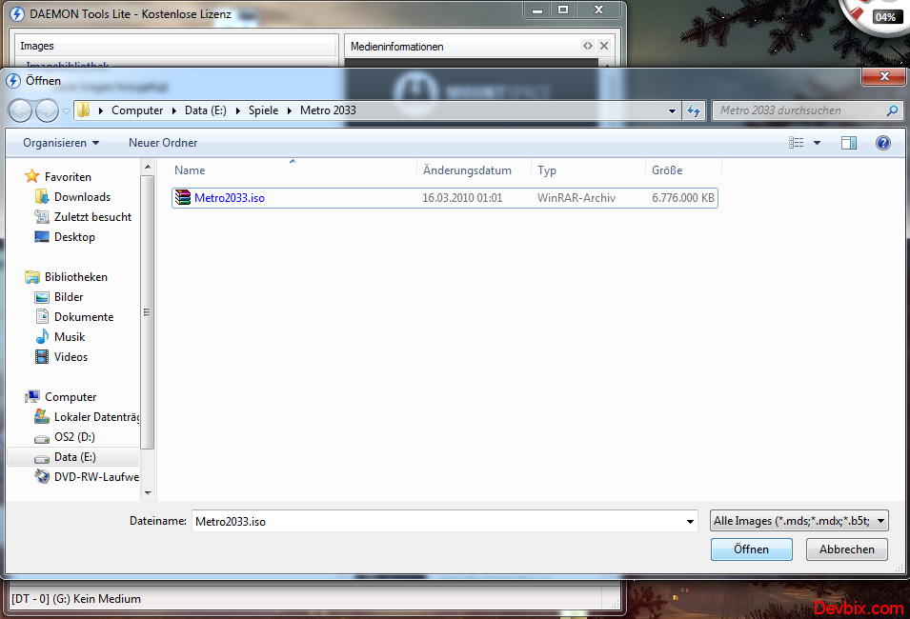Screen dimensions: 910x619
Task: Click the Videos film icon
Action: pyautogui.click(x=42, y=357)
